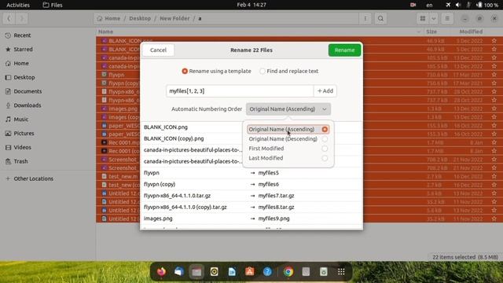Open the Files app from the dock
This screenshot has height=283, width=503.
196,272
